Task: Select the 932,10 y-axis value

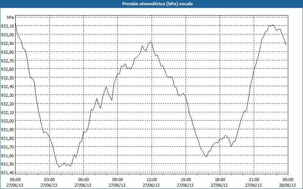Action: (x=7, y=112)
